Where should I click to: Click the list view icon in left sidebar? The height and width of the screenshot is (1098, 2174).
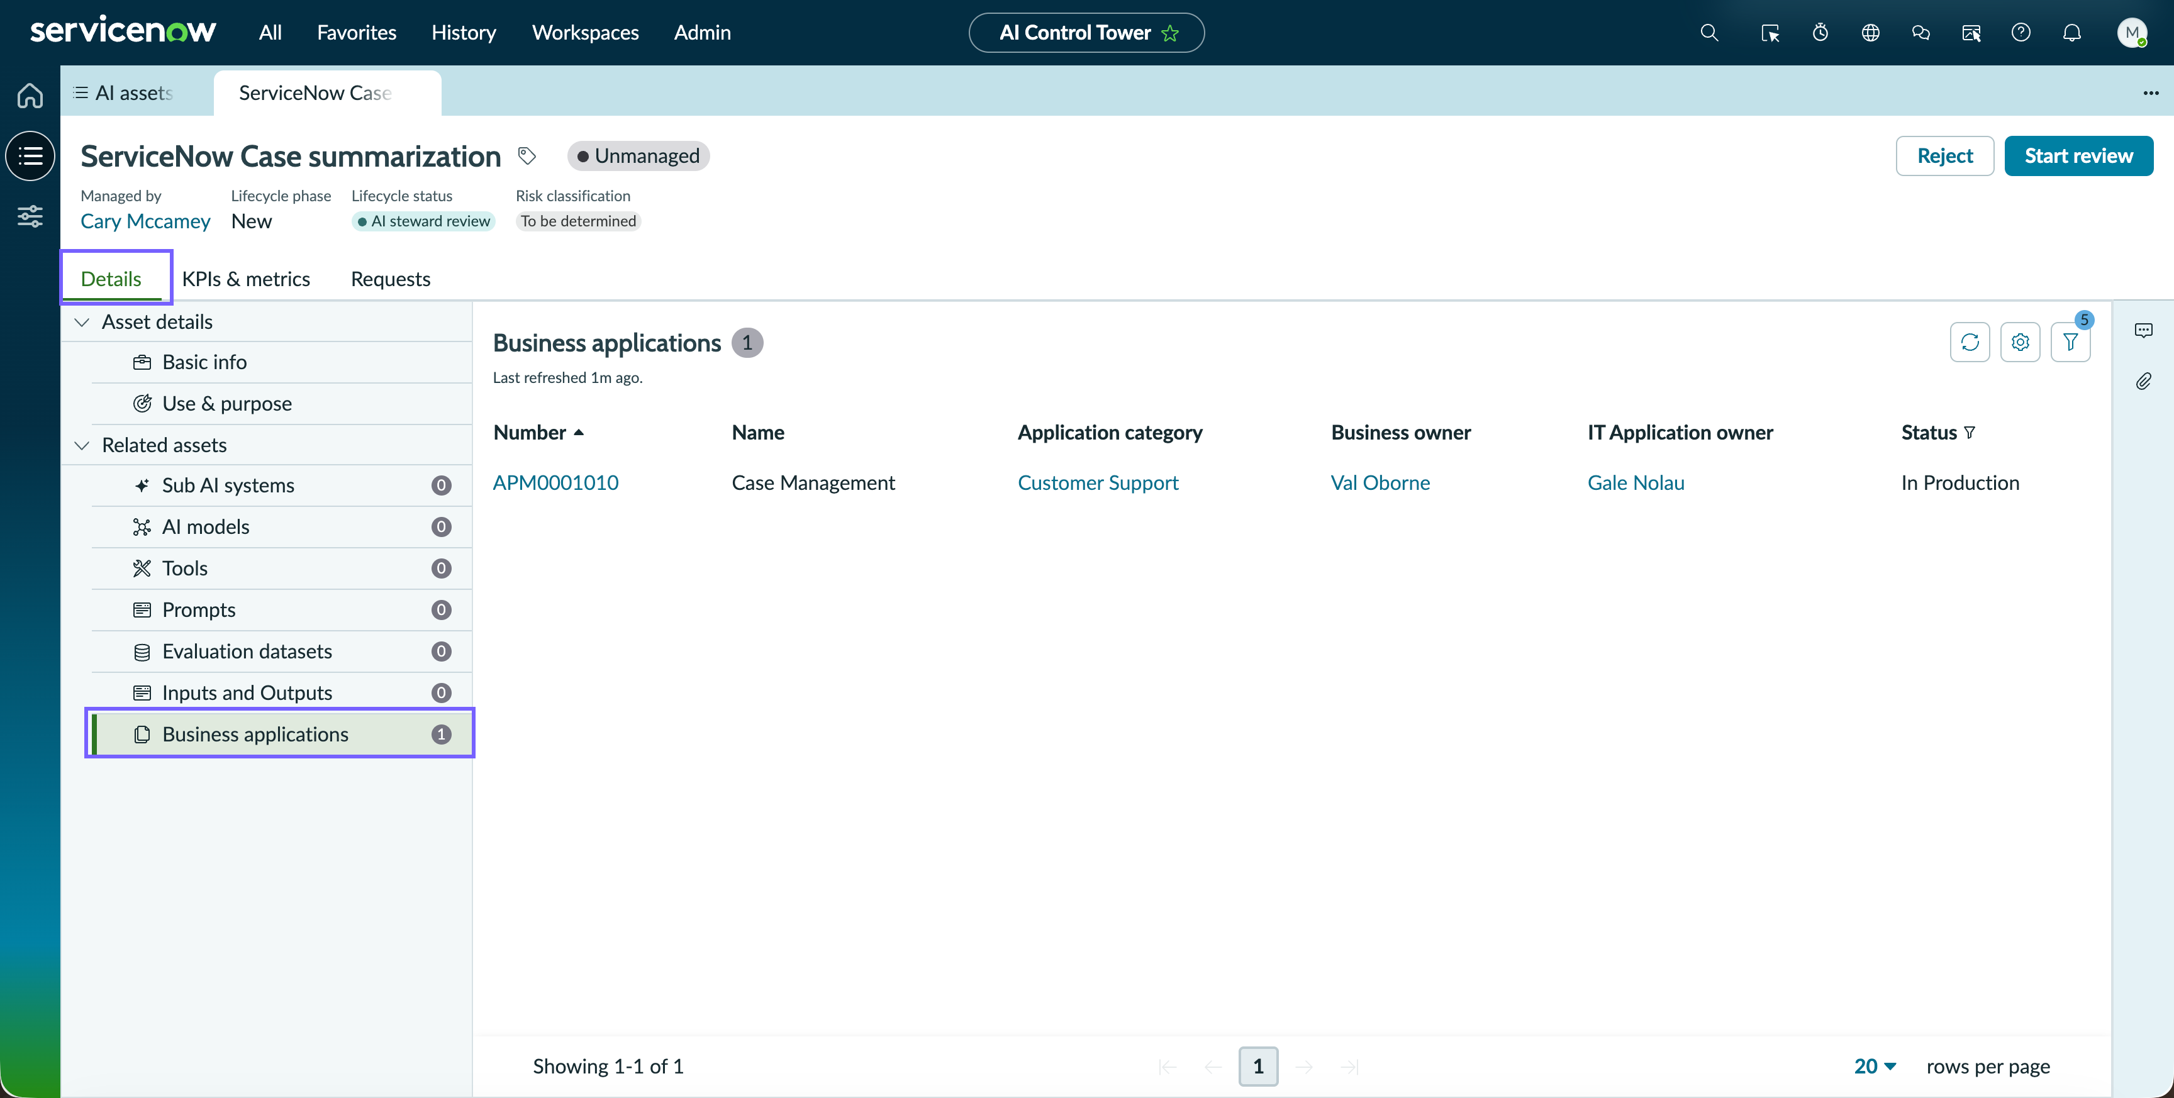tap(30, 156)
